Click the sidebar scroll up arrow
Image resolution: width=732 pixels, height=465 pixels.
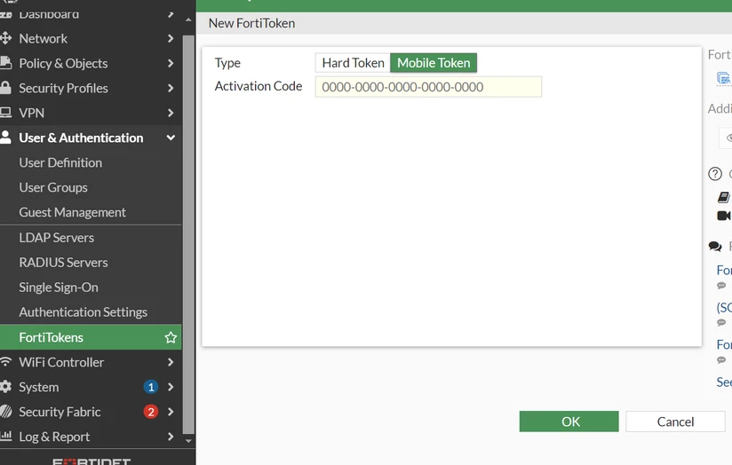click(188, 20)
